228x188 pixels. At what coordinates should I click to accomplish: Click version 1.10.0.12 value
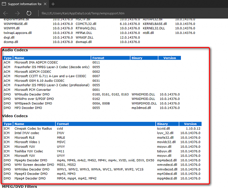193,128
